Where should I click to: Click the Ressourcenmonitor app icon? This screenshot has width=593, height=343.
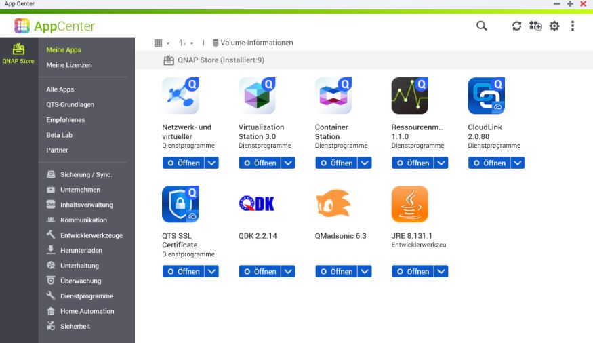(410, 96)
